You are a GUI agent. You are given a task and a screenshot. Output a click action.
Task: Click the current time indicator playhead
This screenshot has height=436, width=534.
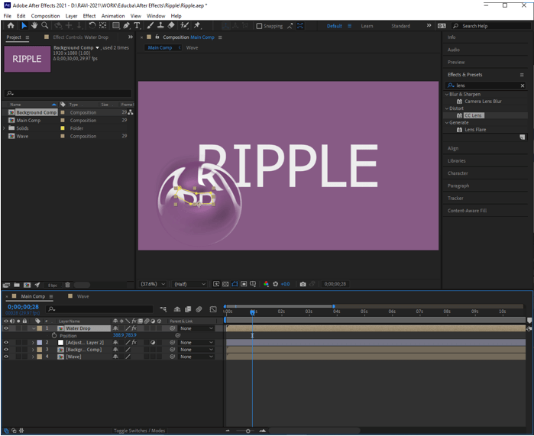[x=252, y=312]
